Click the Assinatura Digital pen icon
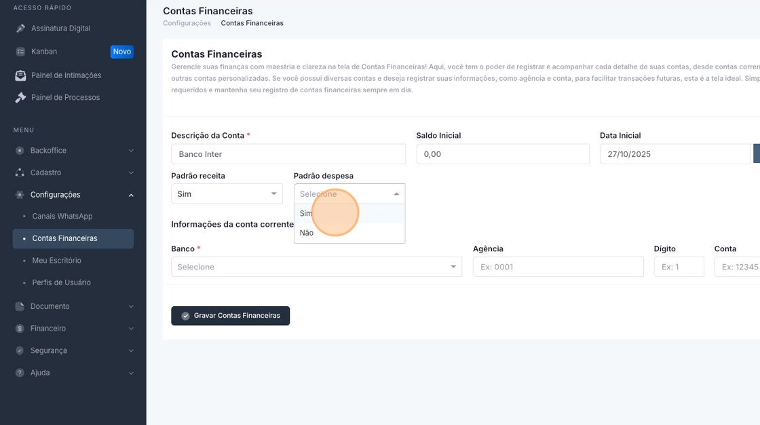Screen dimensions: 760x425 click(x=20, y=29)
